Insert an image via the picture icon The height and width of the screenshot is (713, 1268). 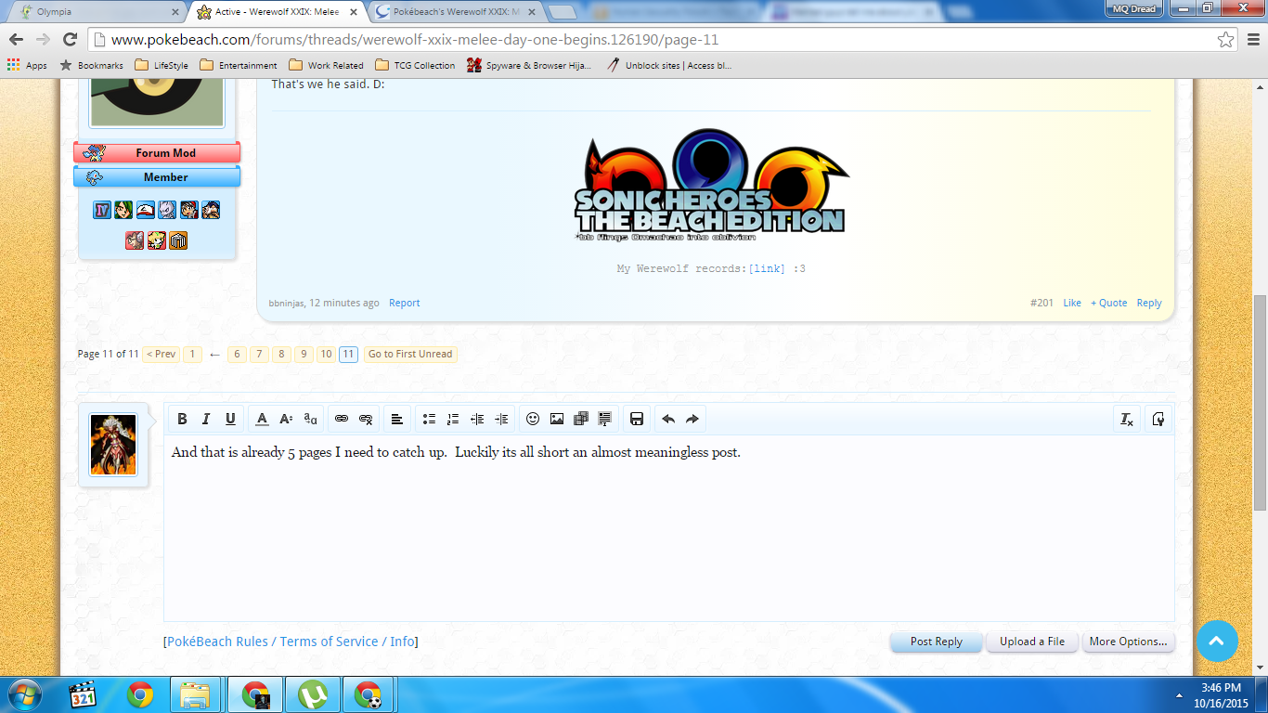(557, 420)
